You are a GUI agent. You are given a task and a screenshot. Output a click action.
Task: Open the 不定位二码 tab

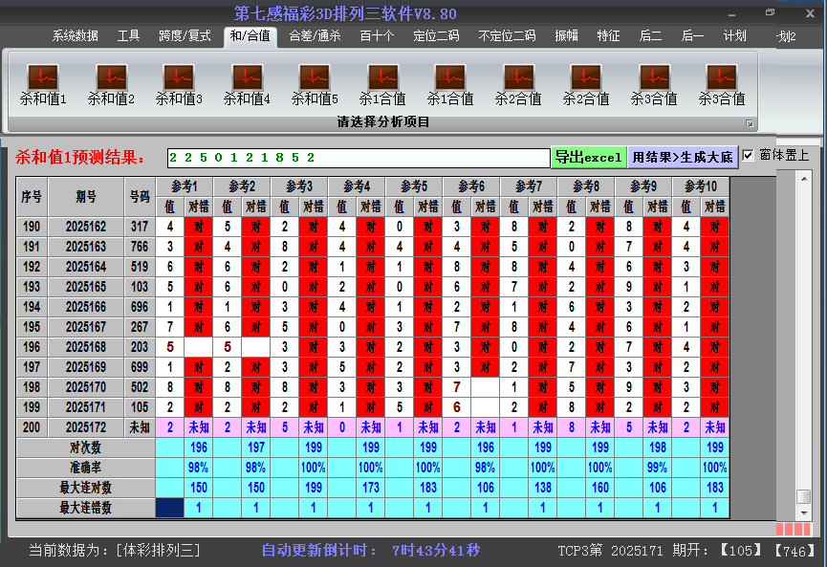pyautogui.click(x=507, y=36)
